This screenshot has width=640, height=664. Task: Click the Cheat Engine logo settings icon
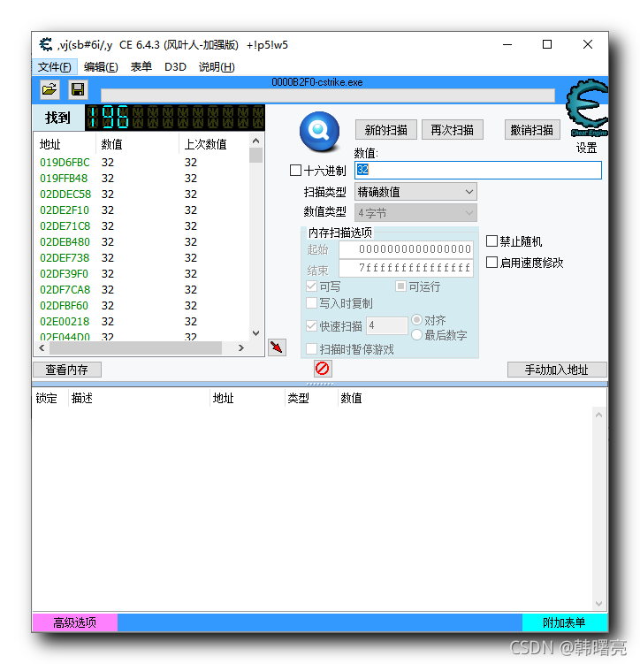coord(587,108)
